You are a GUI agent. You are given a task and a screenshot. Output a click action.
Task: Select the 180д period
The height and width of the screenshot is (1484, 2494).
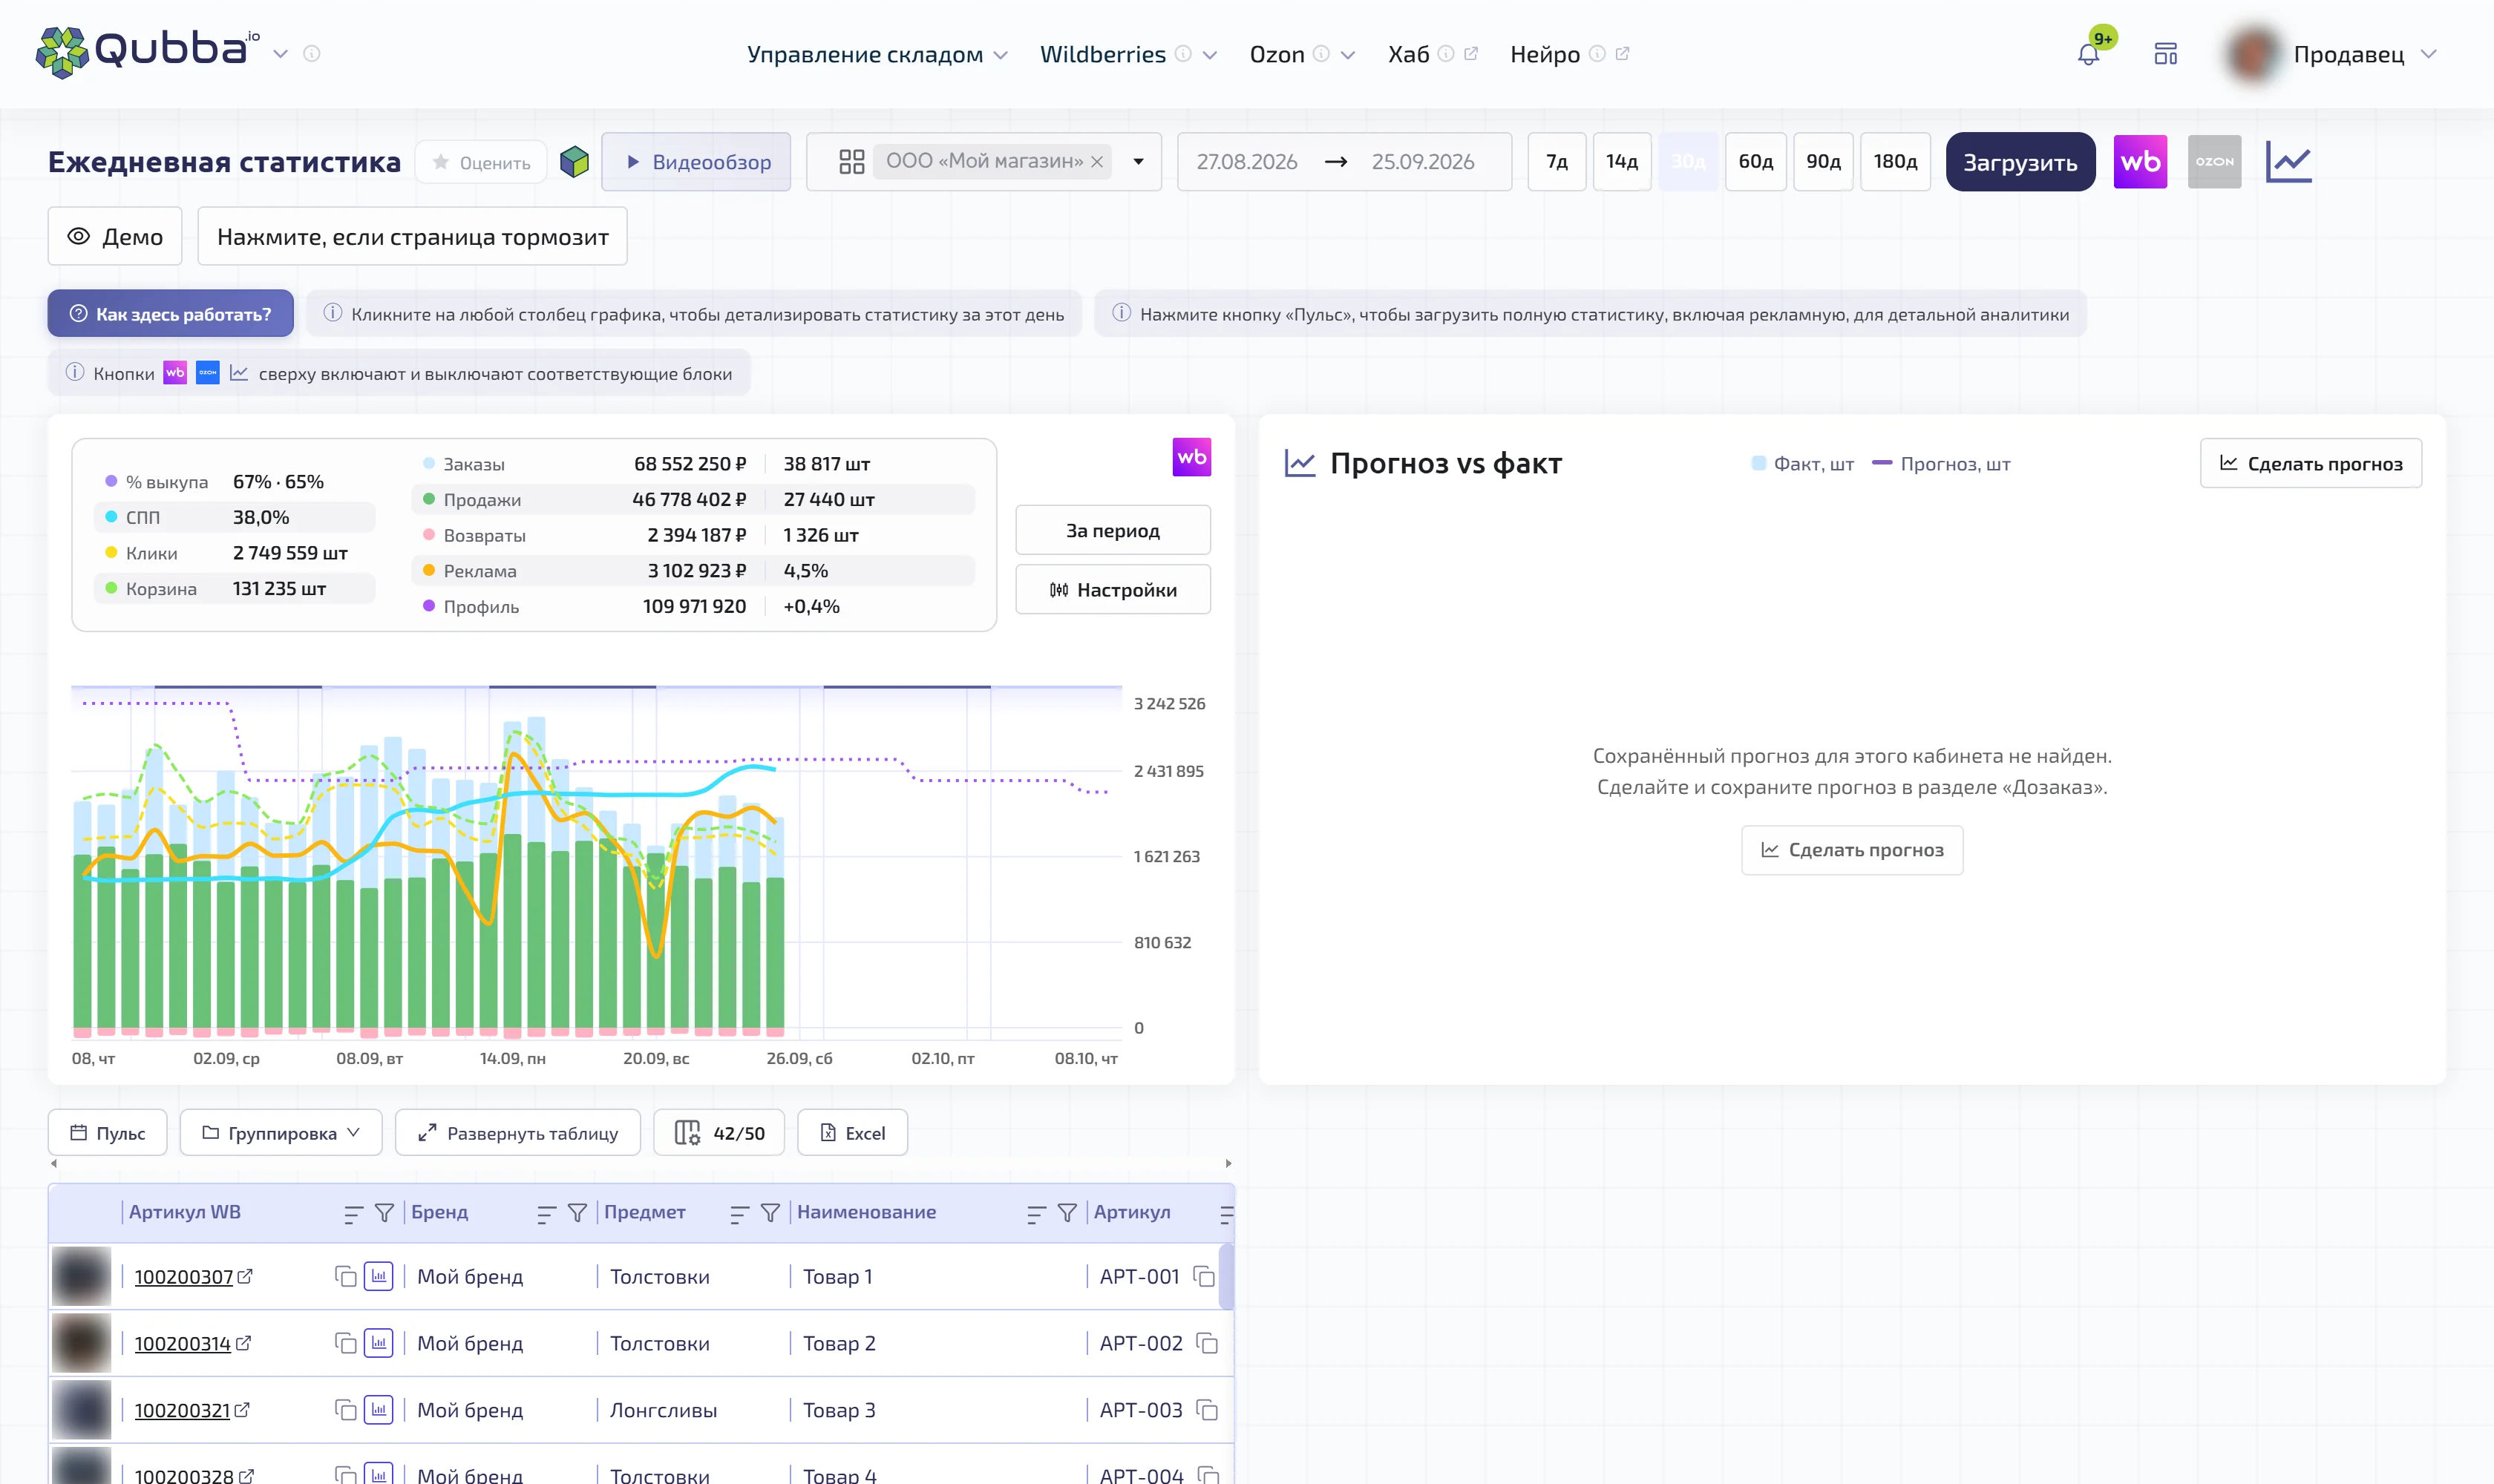(1895, 162)
